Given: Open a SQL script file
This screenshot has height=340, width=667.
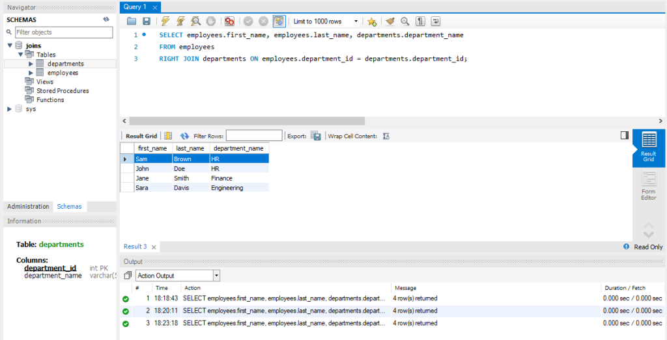Looking at the screenshot, I should [x=132, y=21].
